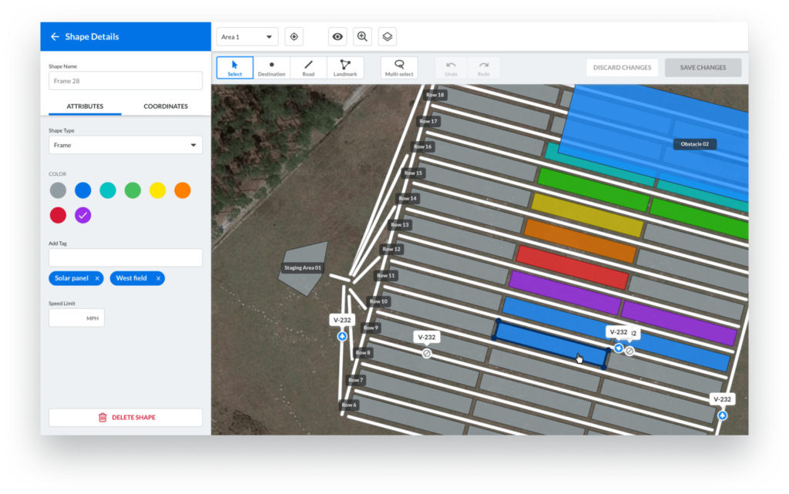Open the Shape Type Frame dropdown
The height and width of the screenshot is (494, 789).
pyautogui.click(x=126, y=145)
